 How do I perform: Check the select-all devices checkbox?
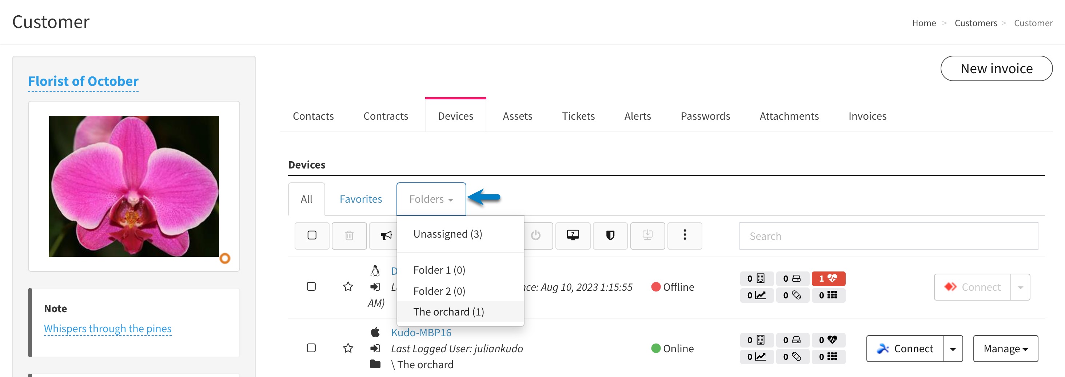tap(312, 236)
